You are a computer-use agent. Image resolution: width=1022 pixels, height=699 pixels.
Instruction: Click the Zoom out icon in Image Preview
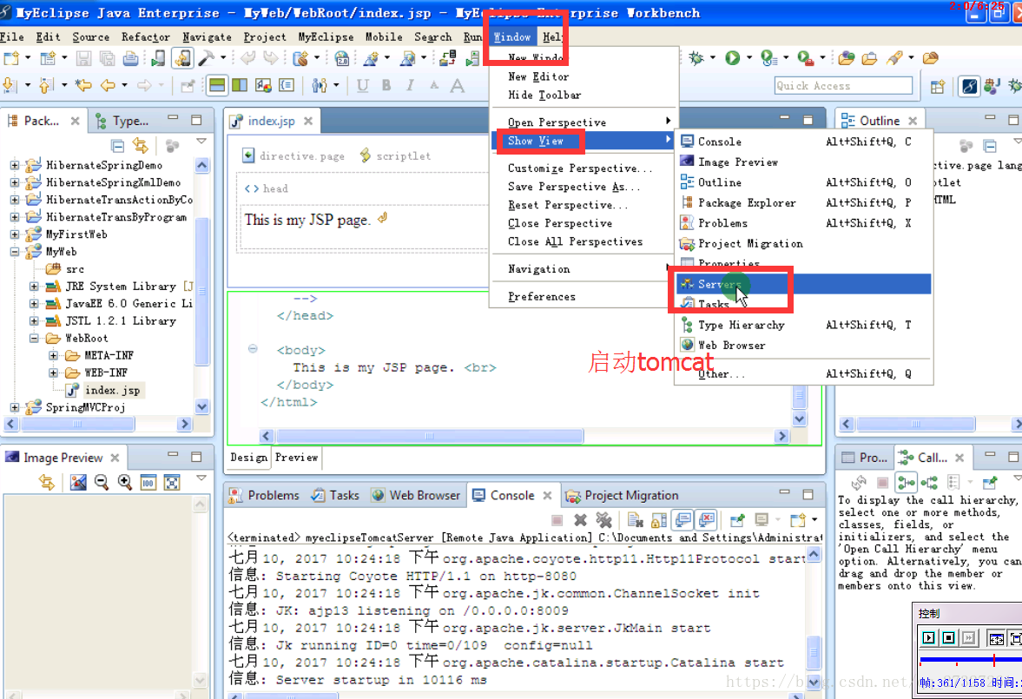(102, 483)
